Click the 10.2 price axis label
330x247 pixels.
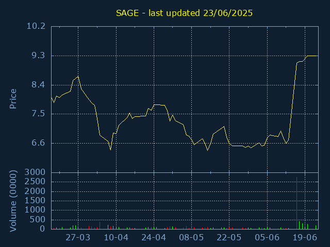(x=36, y=26)
